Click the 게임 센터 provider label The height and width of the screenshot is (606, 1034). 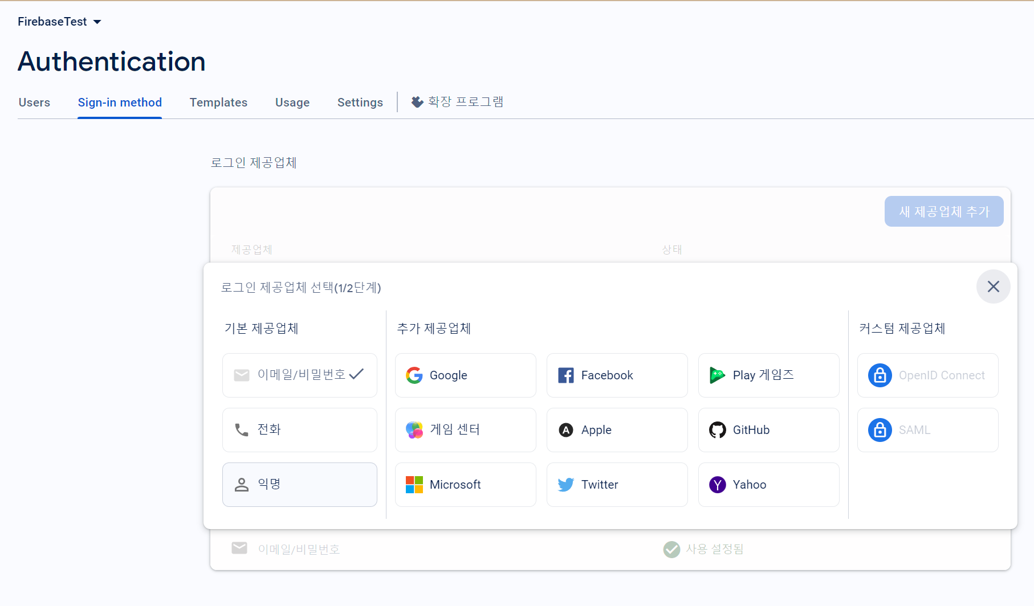click(455, 429)
